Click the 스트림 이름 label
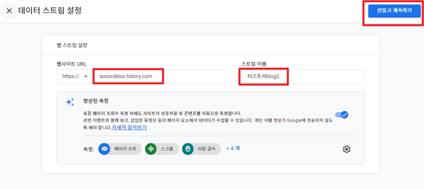424x189 pixels. tap(254, 64)
